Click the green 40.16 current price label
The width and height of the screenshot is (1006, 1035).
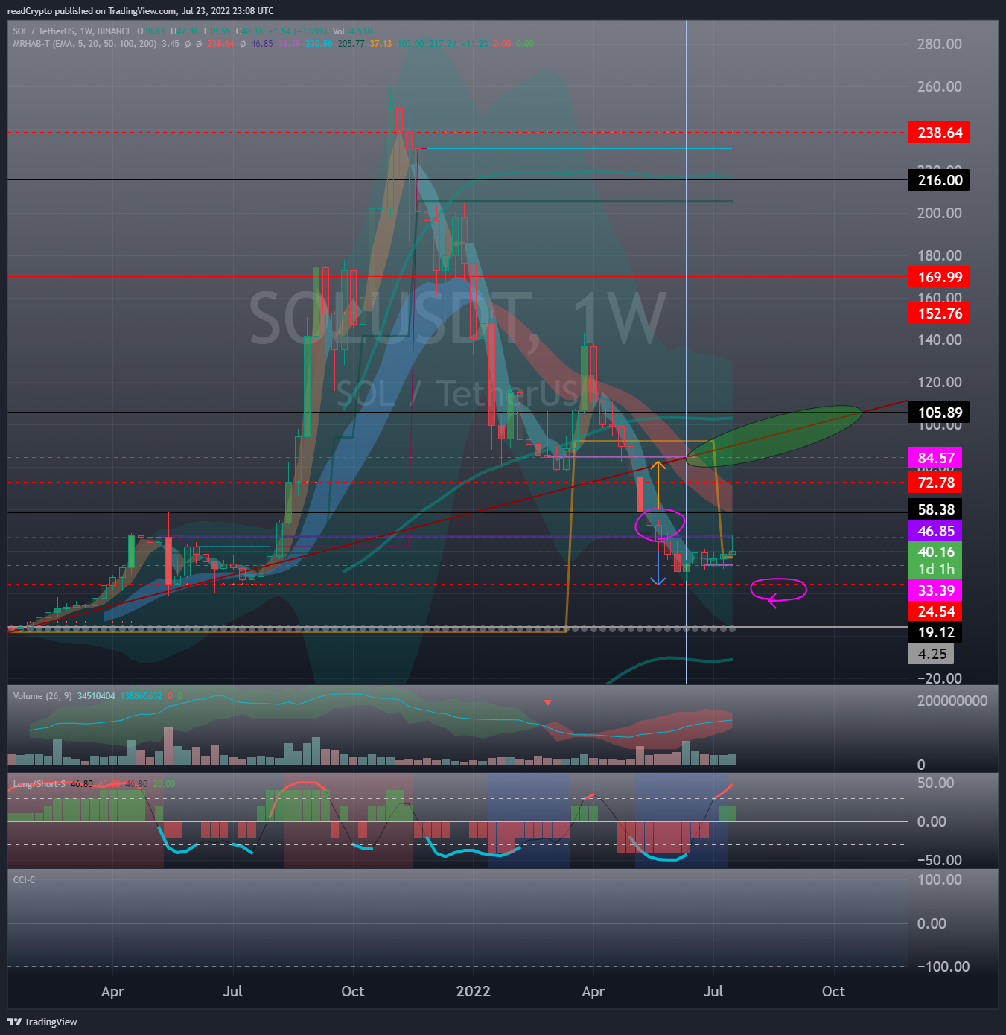coord(935,552)
